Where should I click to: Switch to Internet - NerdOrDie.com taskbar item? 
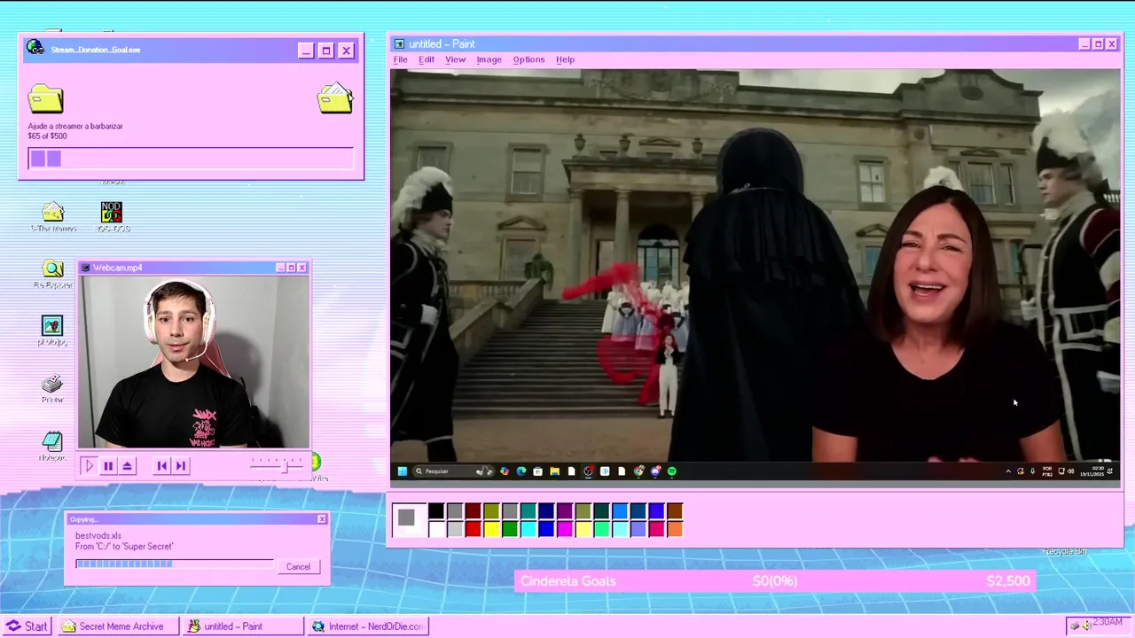pyautogui.click(x=369, y=626)
